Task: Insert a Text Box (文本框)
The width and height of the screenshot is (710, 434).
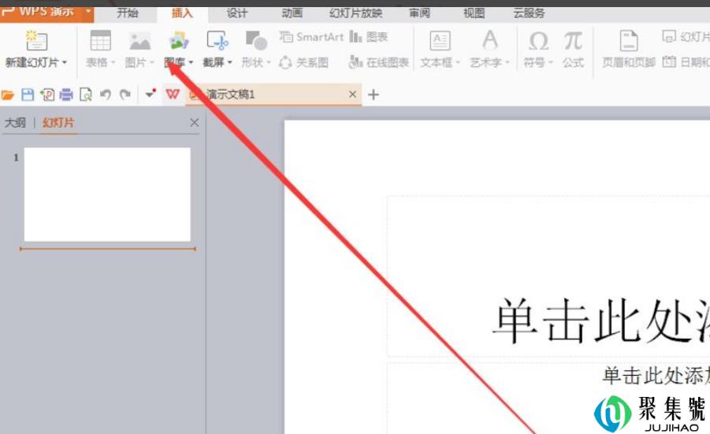Action: [x=439, y=41]
